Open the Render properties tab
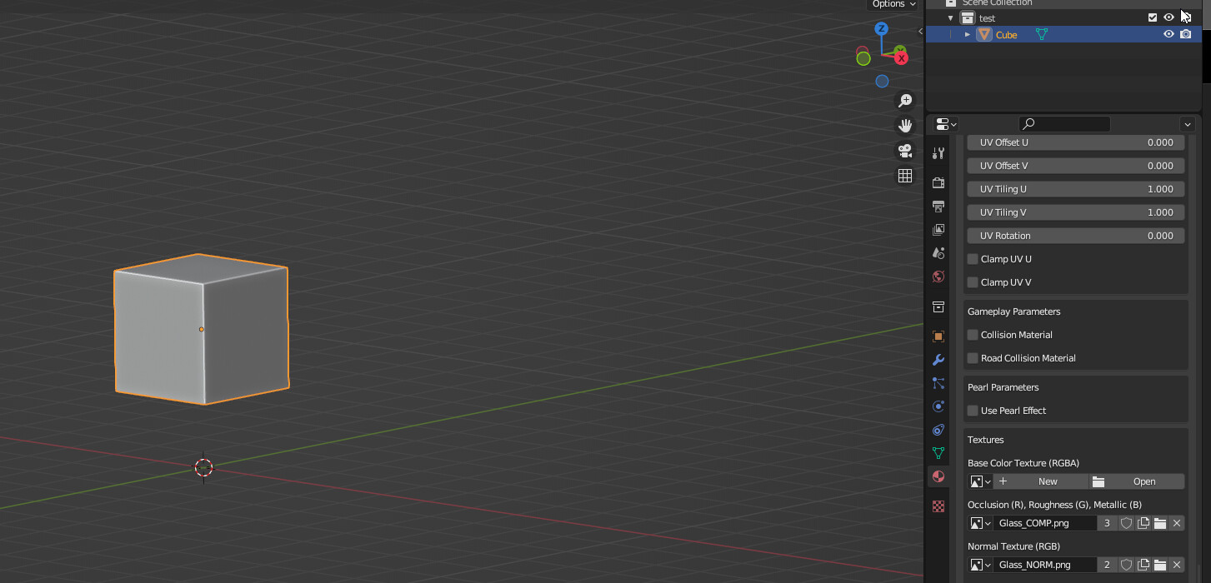Viewport: 1211px width, 583px height. [x=938, y=182]
